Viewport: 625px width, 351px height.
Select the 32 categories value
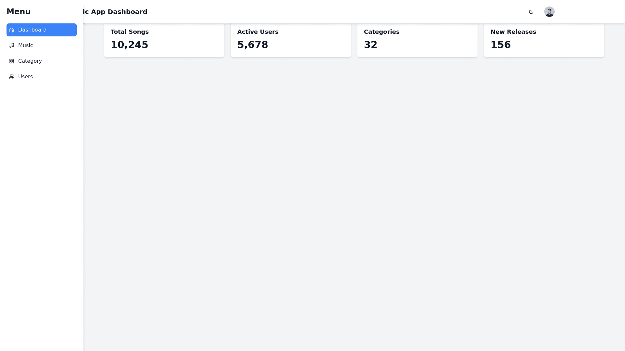[x=370, y=45]
